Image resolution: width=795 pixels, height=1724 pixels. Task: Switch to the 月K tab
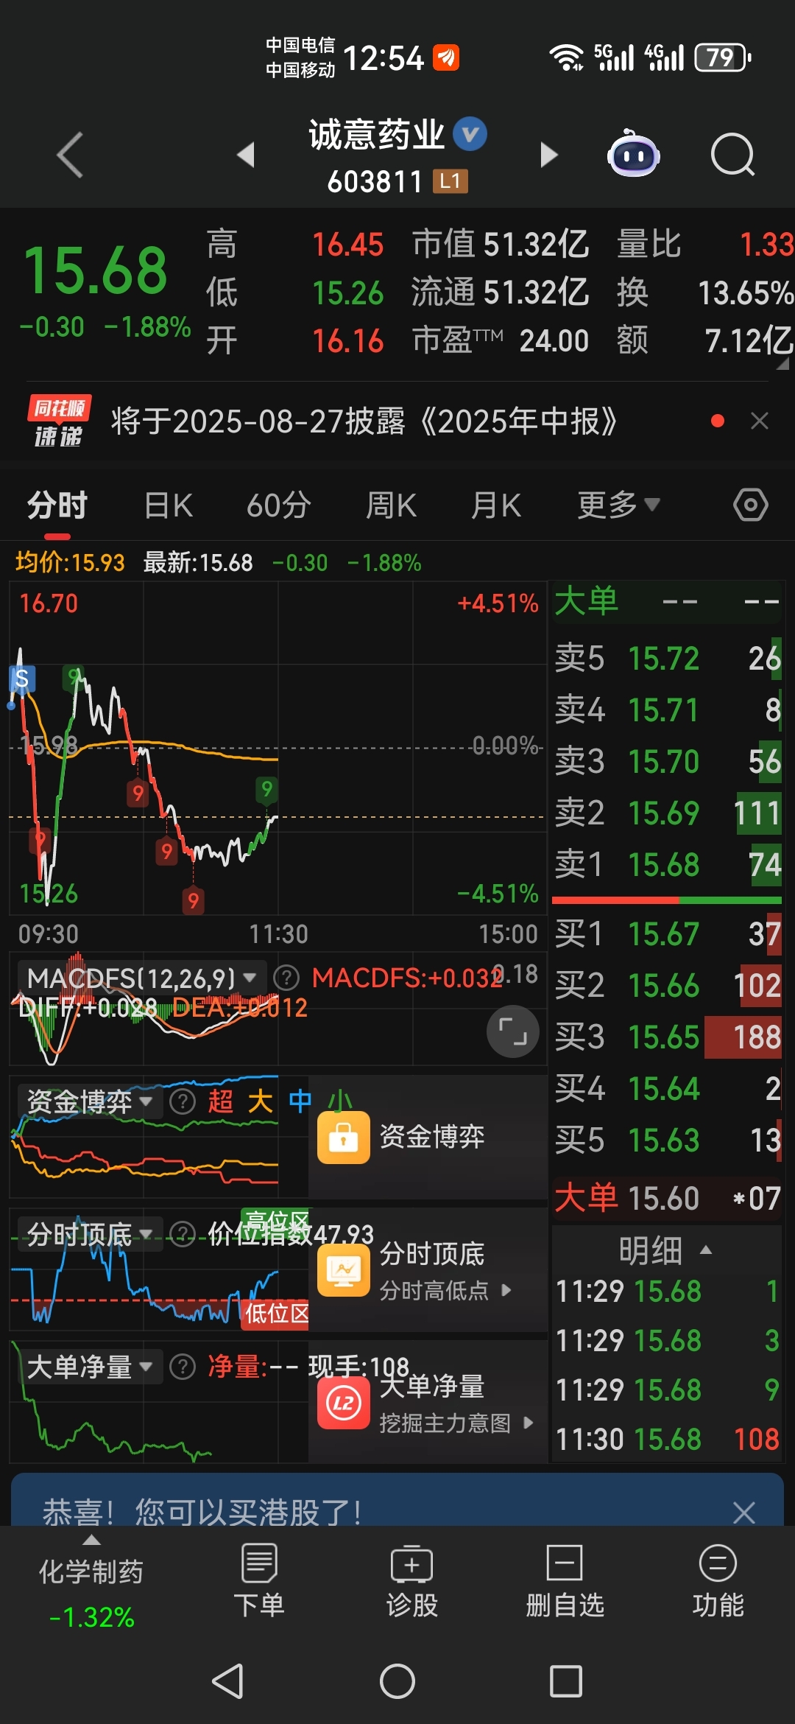[496, 505]
